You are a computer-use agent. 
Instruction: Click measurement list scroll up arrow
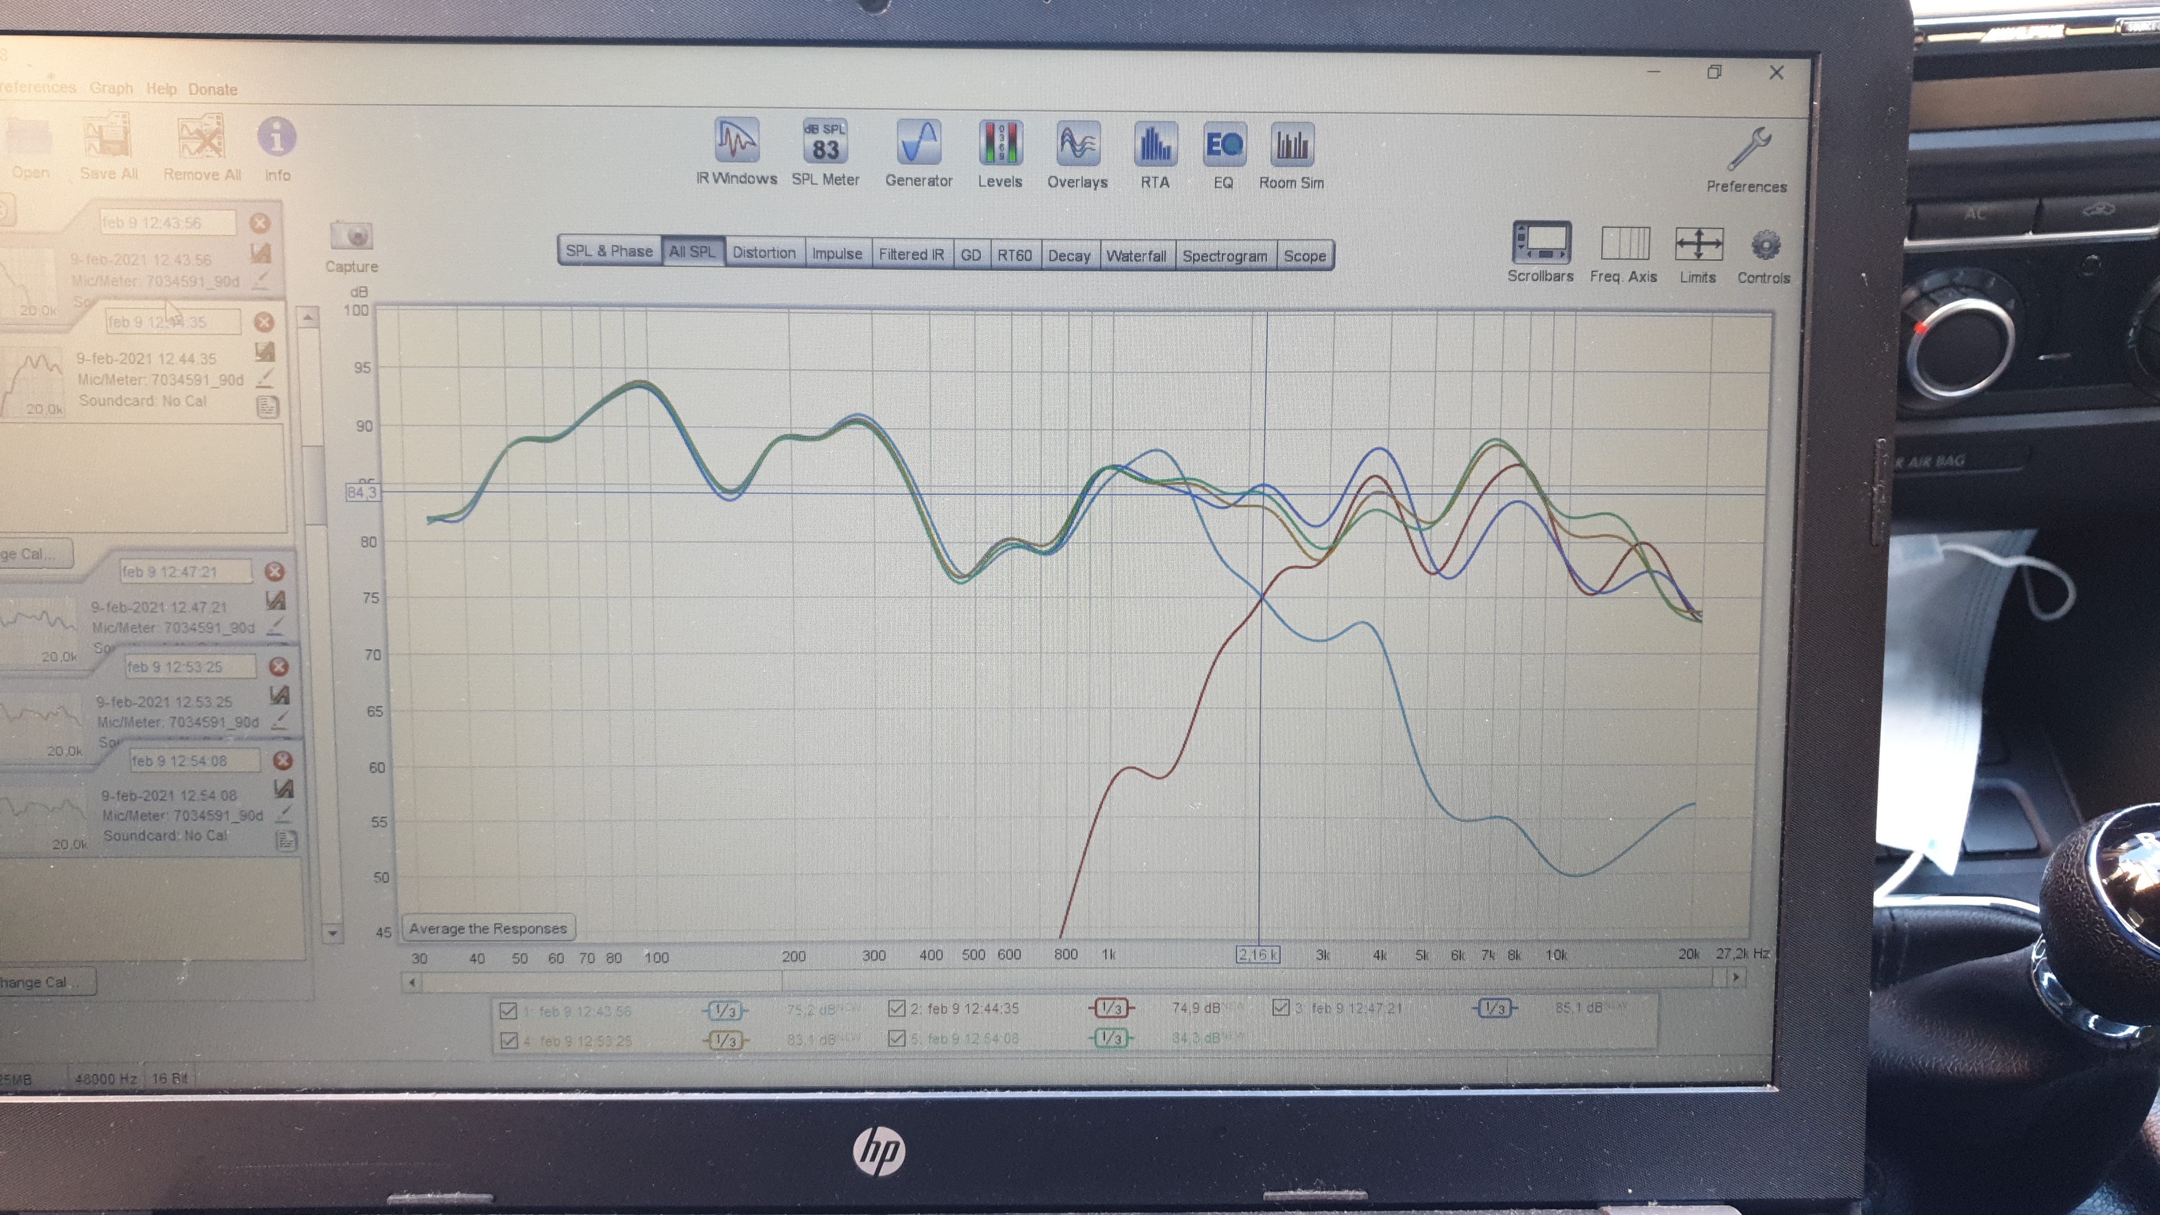309,318
